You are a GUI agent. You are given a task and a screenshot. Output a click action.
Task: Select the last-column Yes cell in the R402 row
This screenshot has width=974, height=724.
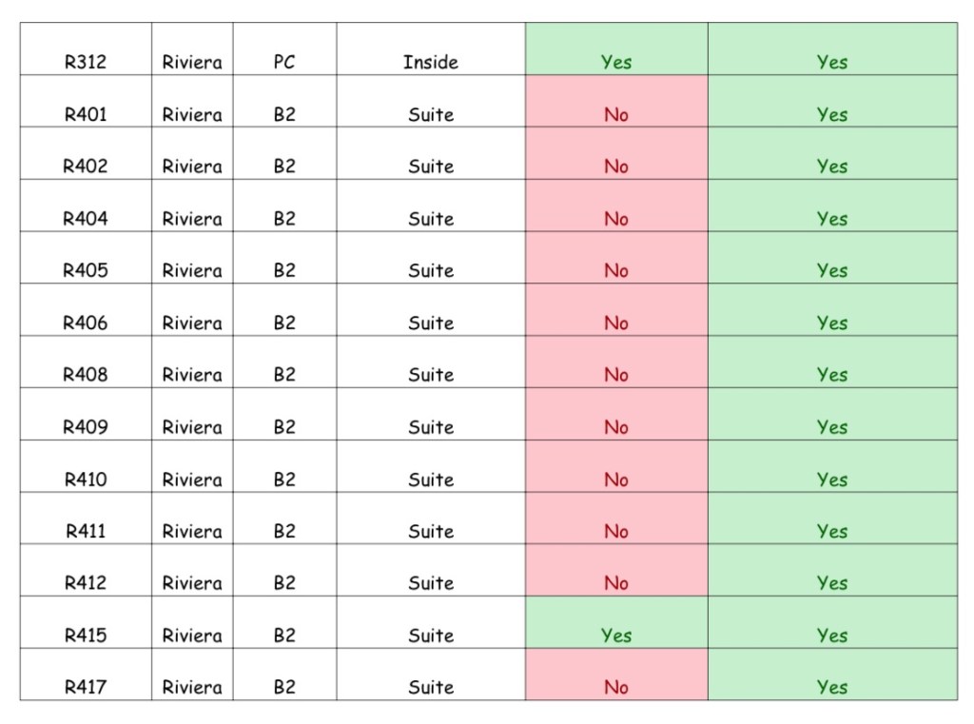coord(832,166)
